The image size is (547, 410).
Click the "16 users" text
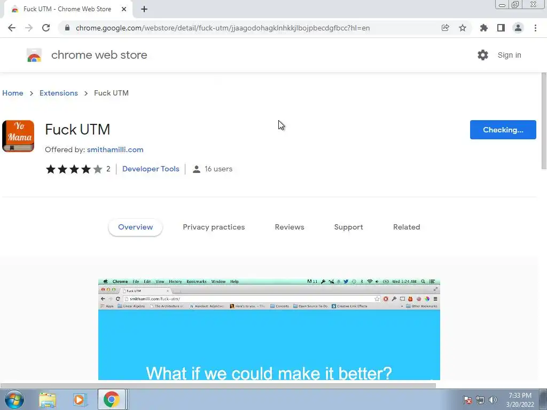(218, 169)
